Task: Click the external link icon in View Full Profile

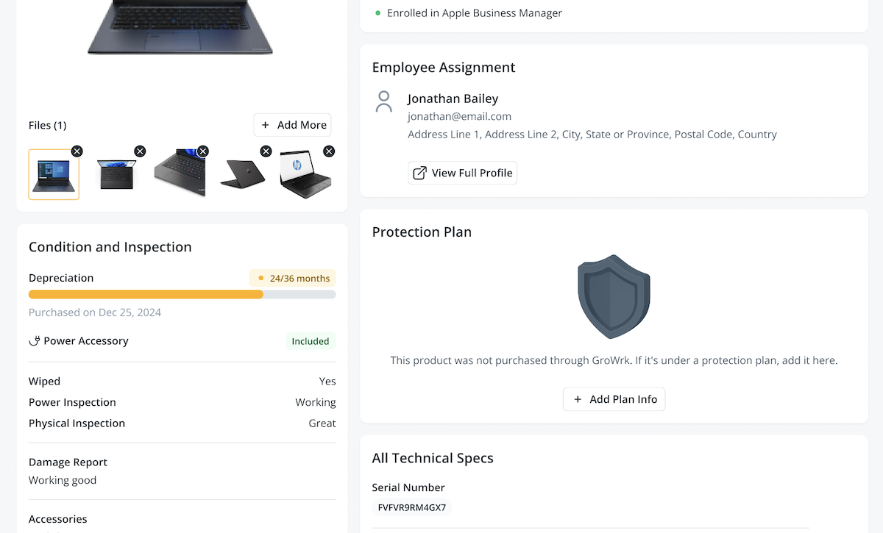Action: pos(419,173)
